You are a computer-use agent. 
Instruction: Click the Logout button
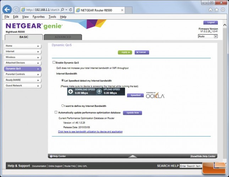pyautogui.click(x=211, y=22)
